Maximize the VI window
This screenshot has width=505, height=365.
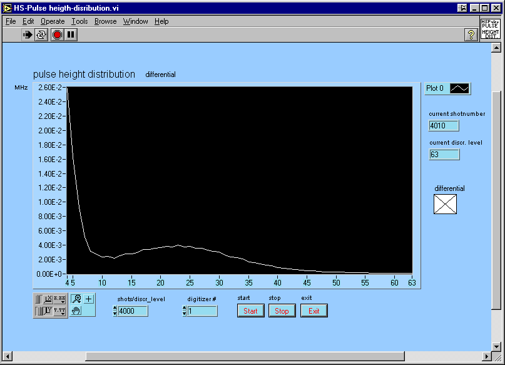pyautogui.click(x=484, y=8)
